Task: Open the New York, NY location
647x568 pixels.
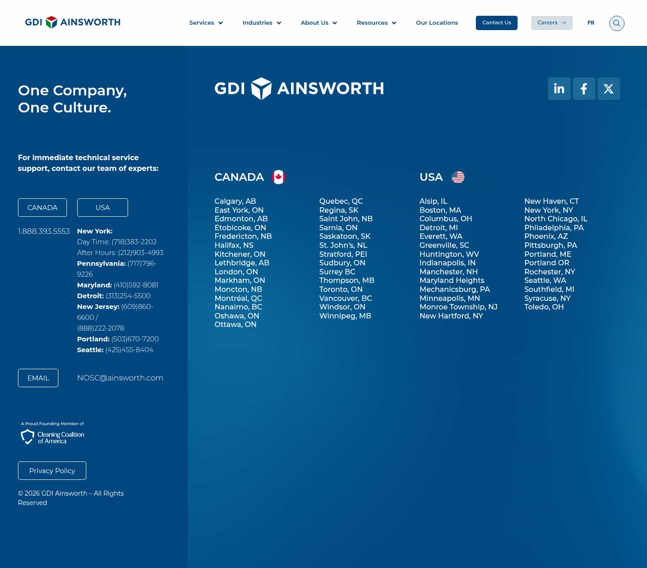Action: point(549,210)
